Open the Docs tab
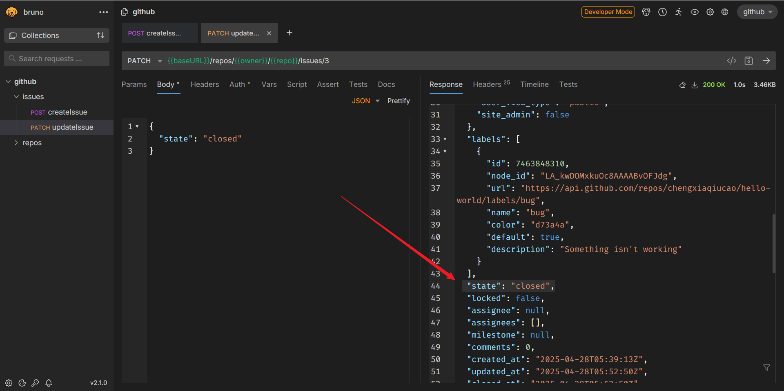 coord(386,84)
